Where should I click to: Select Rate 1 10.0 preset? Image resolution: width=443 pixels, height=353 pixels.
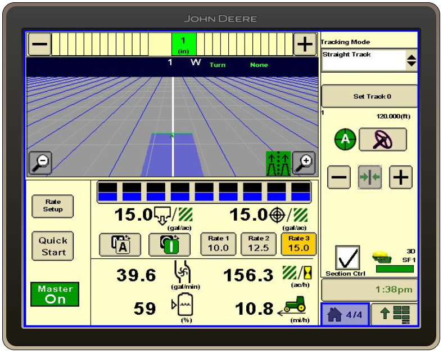[218, 244]
